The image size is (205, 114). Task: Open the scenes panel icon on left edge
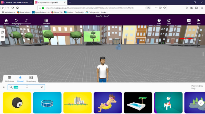pyautogui.click(x=2, y=32)
